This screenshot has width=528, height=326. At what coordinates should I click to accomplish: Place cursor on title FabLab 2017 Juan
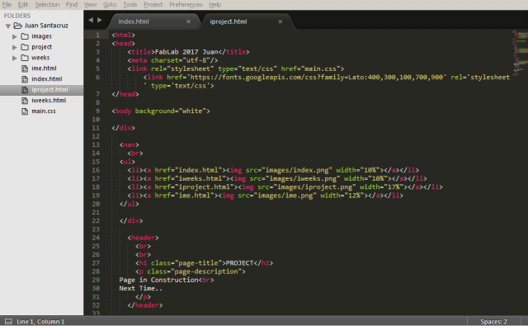coord(186,52)
